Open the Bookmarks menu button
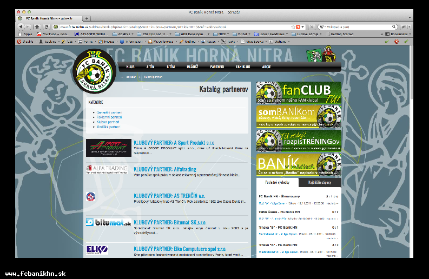The image size is (429, 279). pos(398,34)
